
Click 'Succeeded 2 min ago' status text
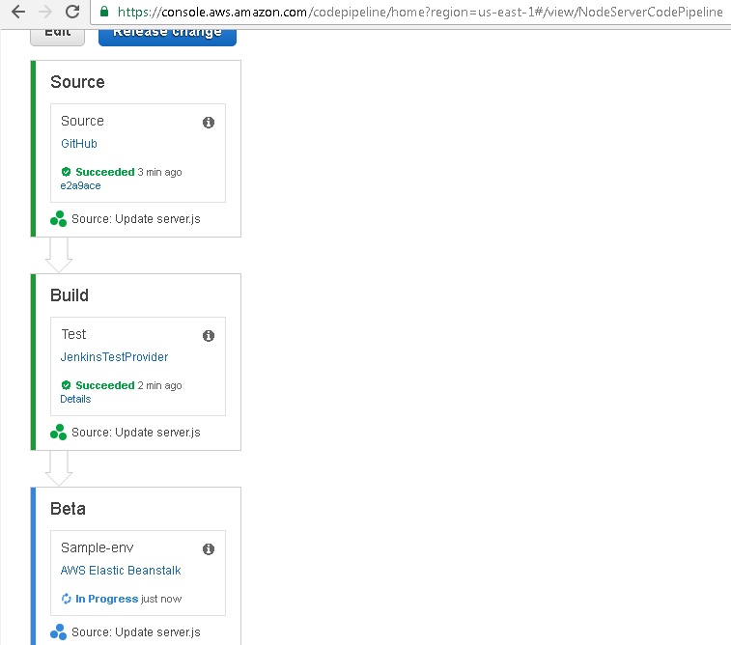coord(128,385)
